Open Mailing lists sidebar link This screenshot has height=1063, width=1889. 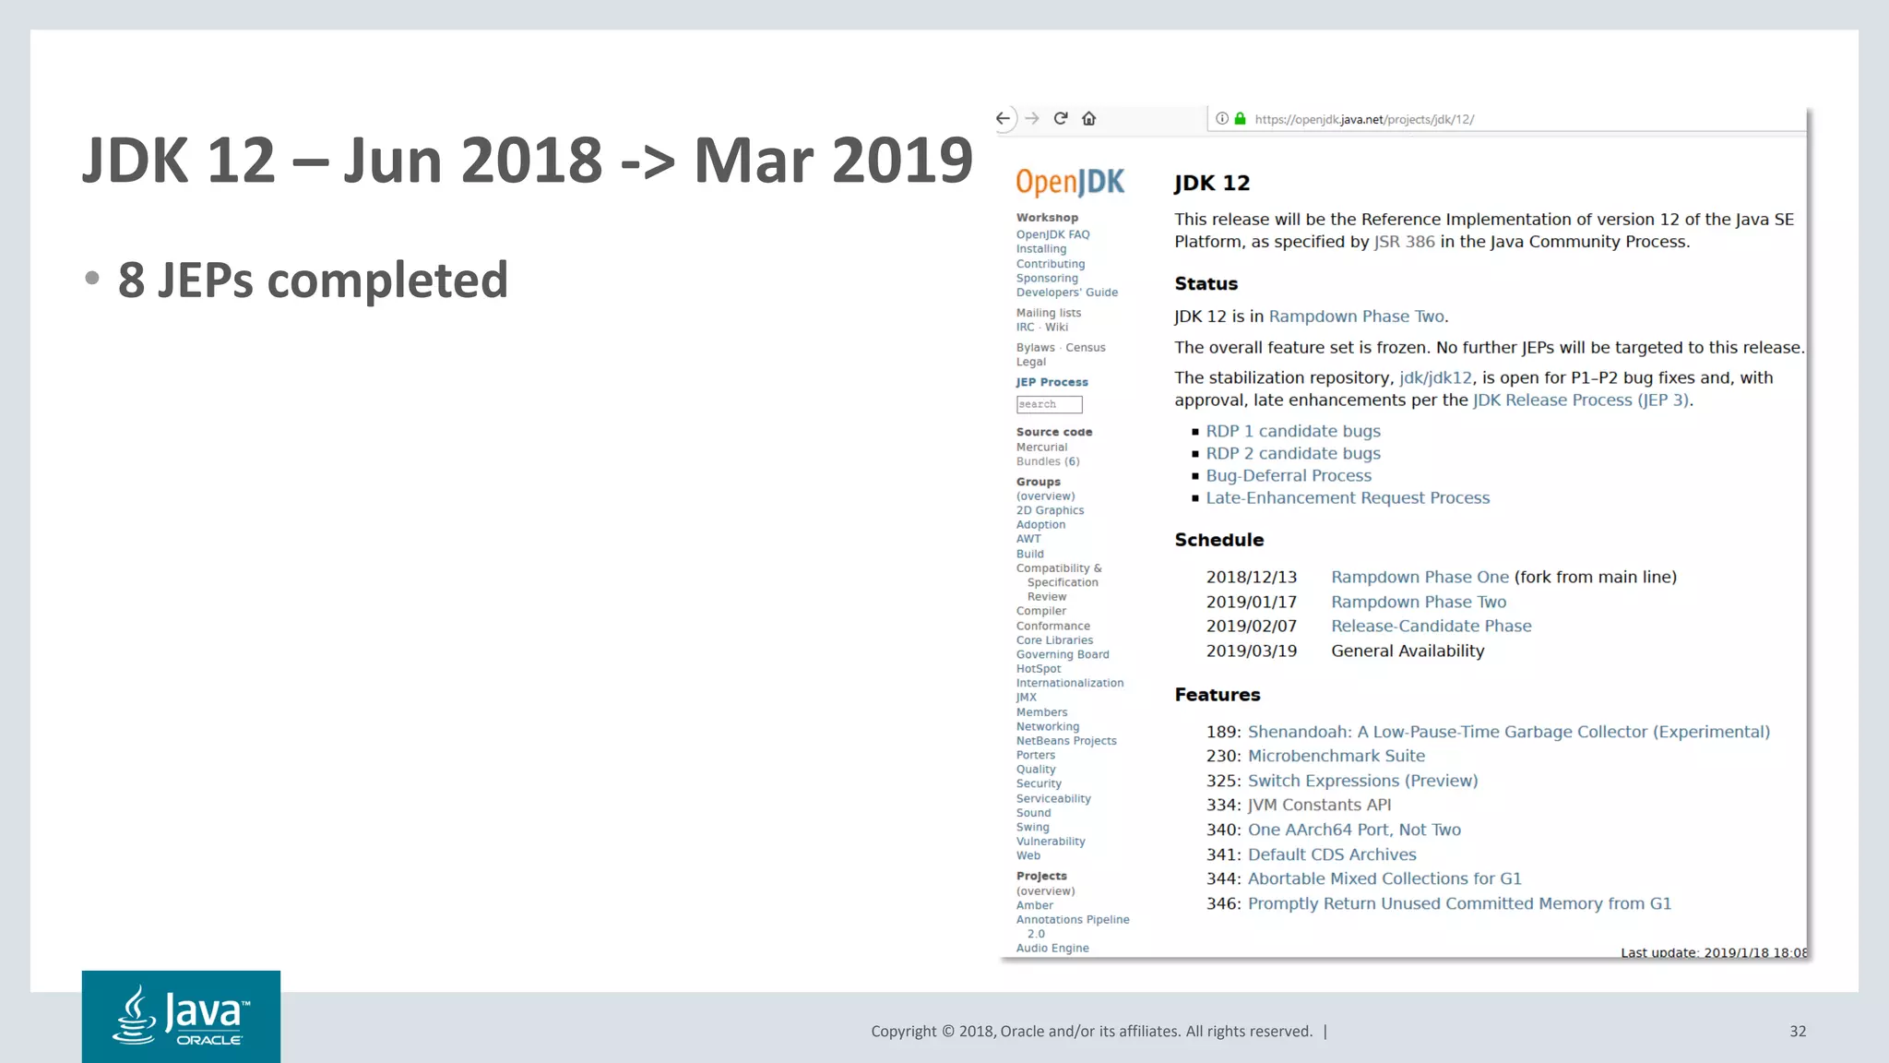tap(1049, 313)
